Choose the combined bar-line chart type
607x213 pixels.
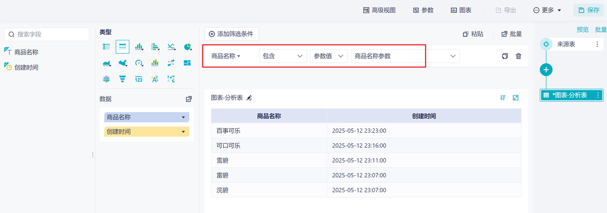click(x=155, y=63)
